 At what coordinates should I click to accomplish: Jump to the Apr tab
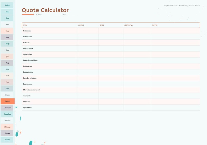pos(7,37)
